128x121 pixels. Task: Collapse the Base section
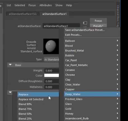[33, 65]
